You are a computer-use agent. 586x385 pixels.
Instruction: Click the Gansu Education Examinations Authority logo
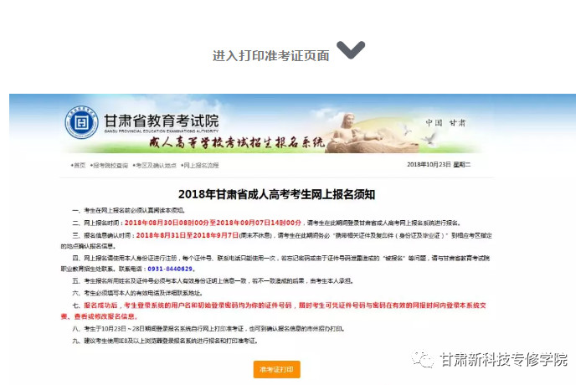coord(81,122)
